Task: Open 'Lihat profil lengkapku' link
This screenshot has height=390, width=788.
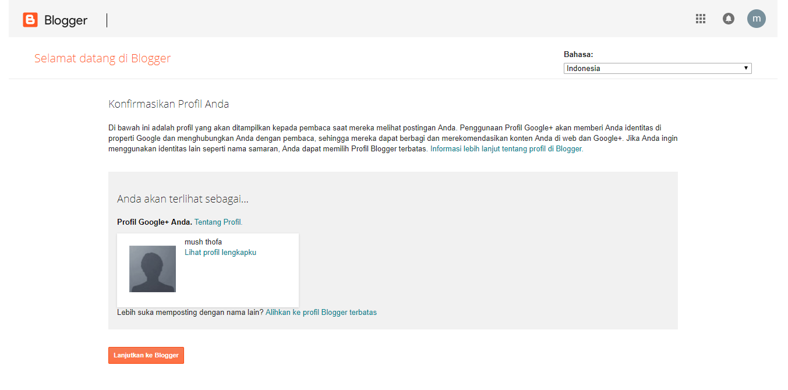Action: pyautogui.click(x=220, y=252)
